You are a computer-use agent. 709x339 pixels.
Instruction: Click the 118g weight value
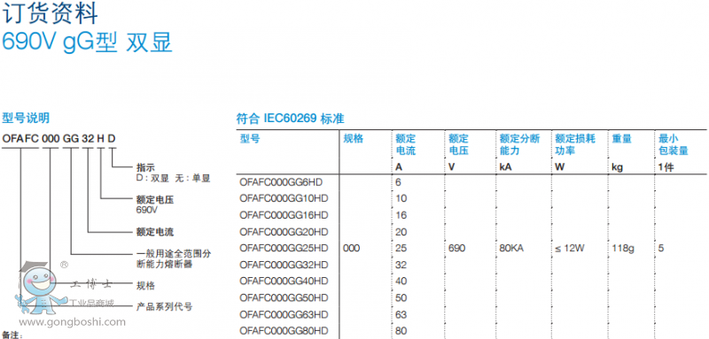point(623,248)
